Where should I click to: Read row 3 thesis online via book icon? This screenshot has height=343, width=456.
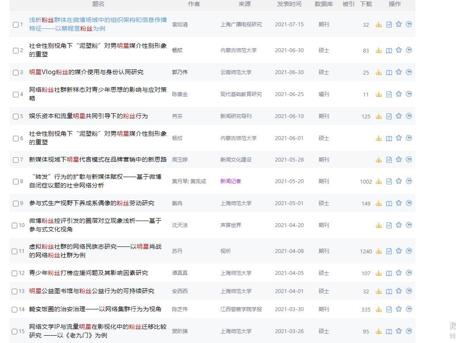click(389, 72)
